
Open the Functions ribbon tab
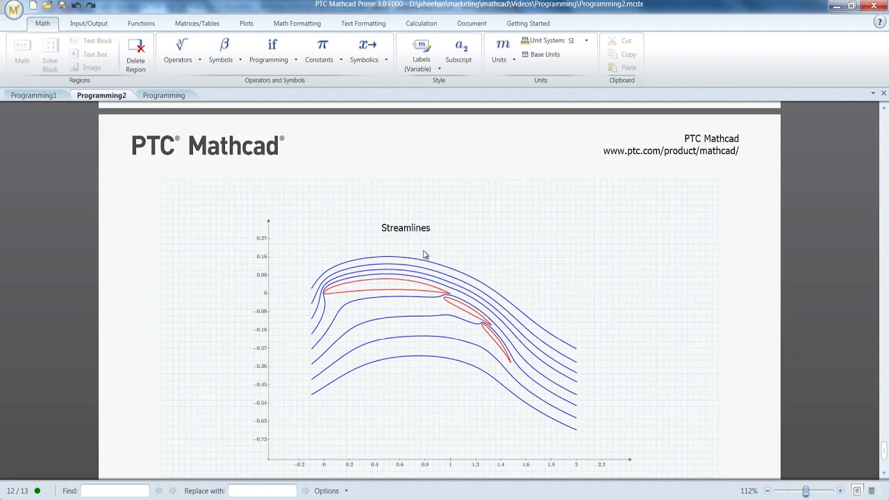pyautogui.click(x=141, y=23)
